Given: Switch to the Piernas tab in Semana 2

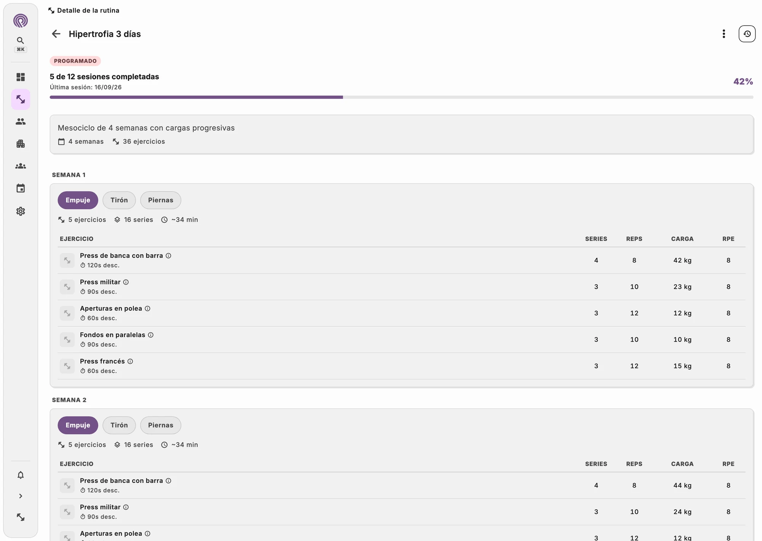Looking at the screenshot, I should [161, 425].
